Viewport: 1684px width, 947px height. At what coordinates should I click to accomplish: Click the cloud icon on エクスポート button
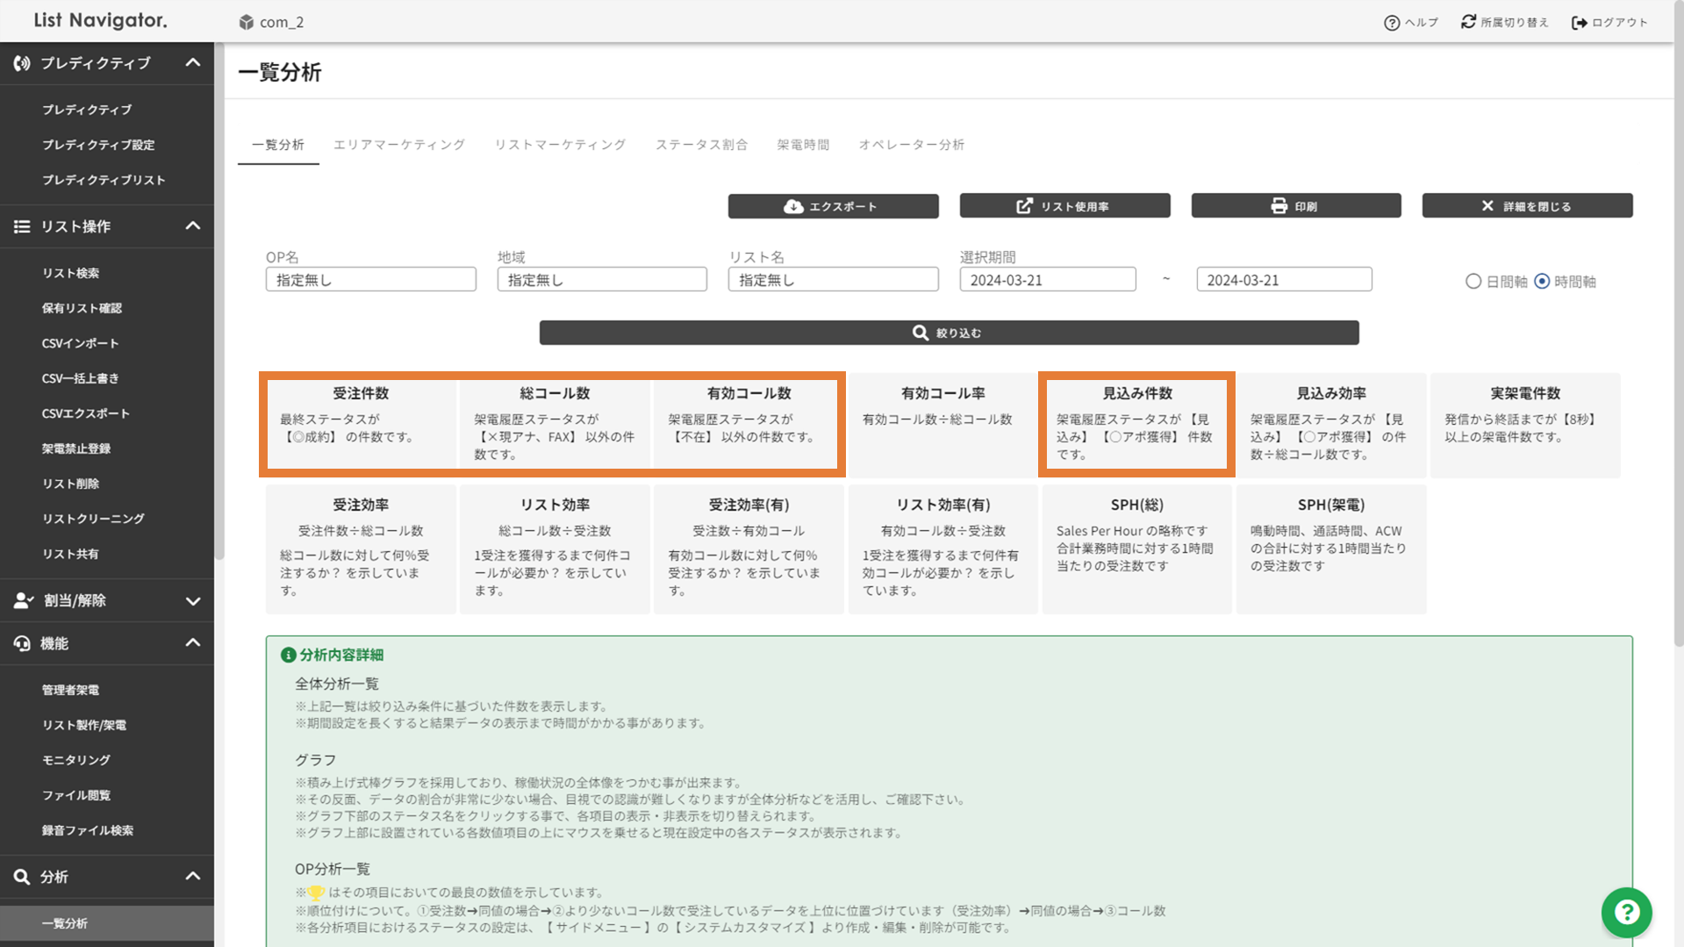click(x=793, y=206)
